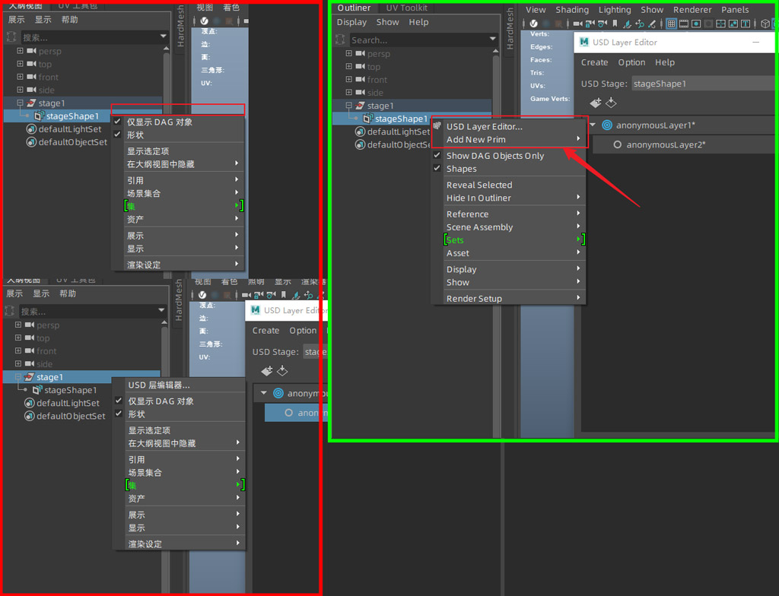The image size is (779, 596).
Task: Select defaultObjectSet in top-left Outliner
Action: pyautogui.click(x=72, y=142)
